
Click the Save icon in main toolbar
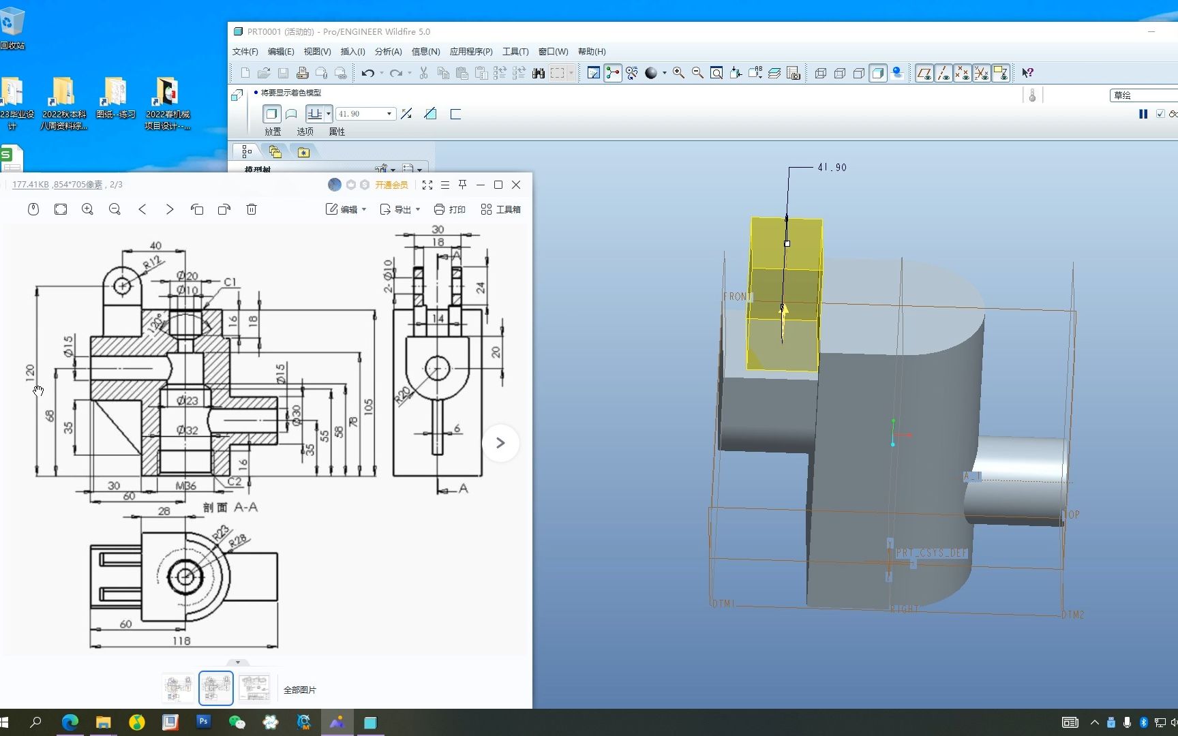point(283,73)
